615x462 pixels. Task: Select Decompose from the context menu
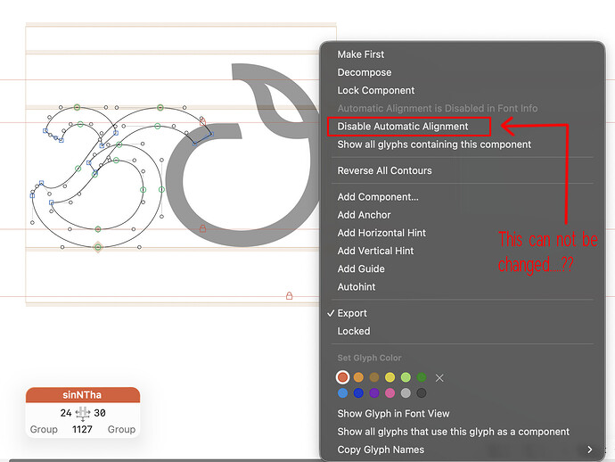coord(364,72)
